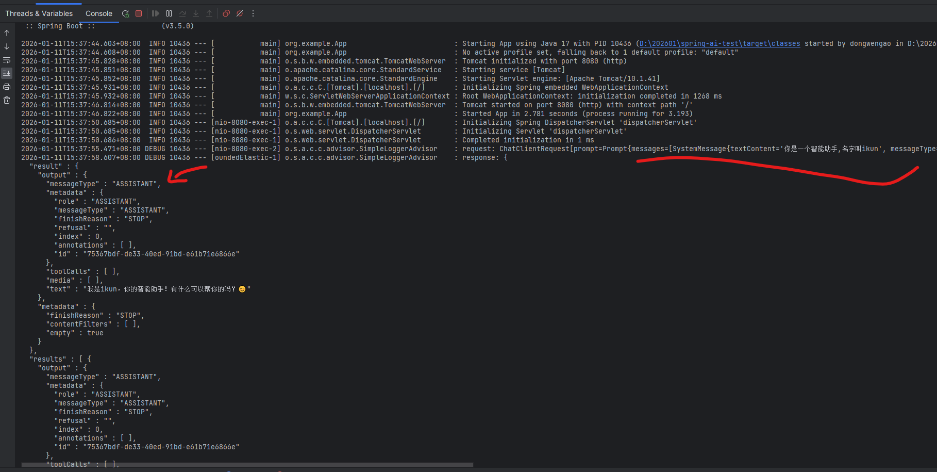Click the 'response: {' log message
Screen dimensions: 937x472
pyautogui.click(x=484, y=158)
